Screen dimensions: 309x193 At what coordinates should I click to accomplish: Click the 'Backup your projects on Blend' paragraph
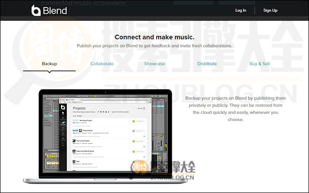click(x=236, y=109)
